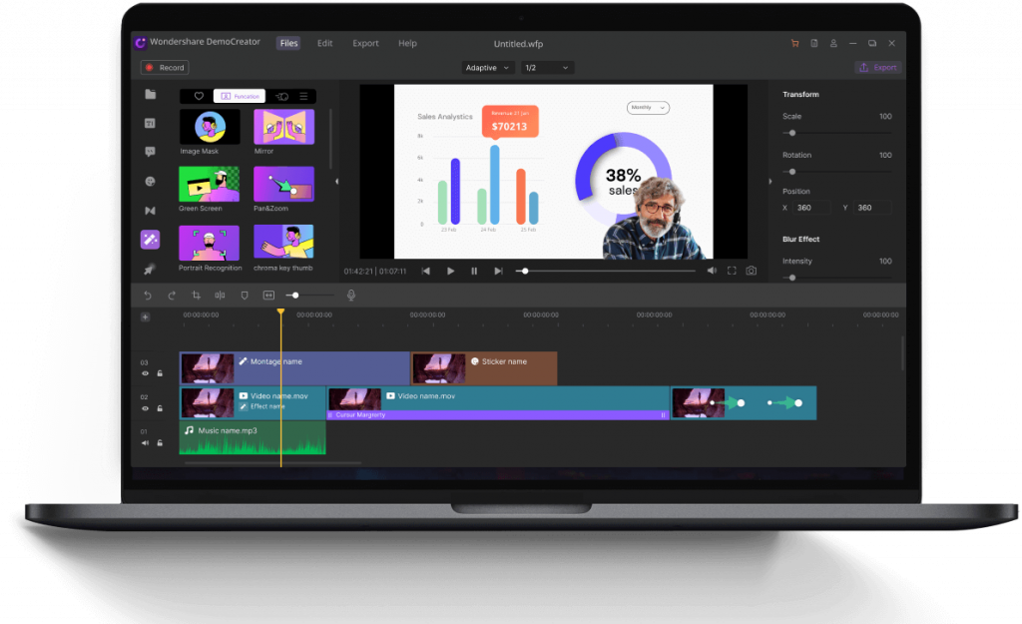1022x624 pixels.
Task: Choose the Portrait Recognition effect
Action: (210, 243)
